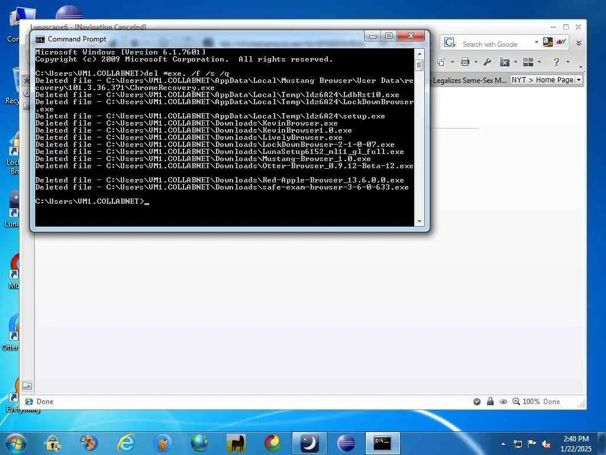606x455 pixels.
Task: Switch to the 'NYT > Home Page' tab
Action: coord(542,80)
